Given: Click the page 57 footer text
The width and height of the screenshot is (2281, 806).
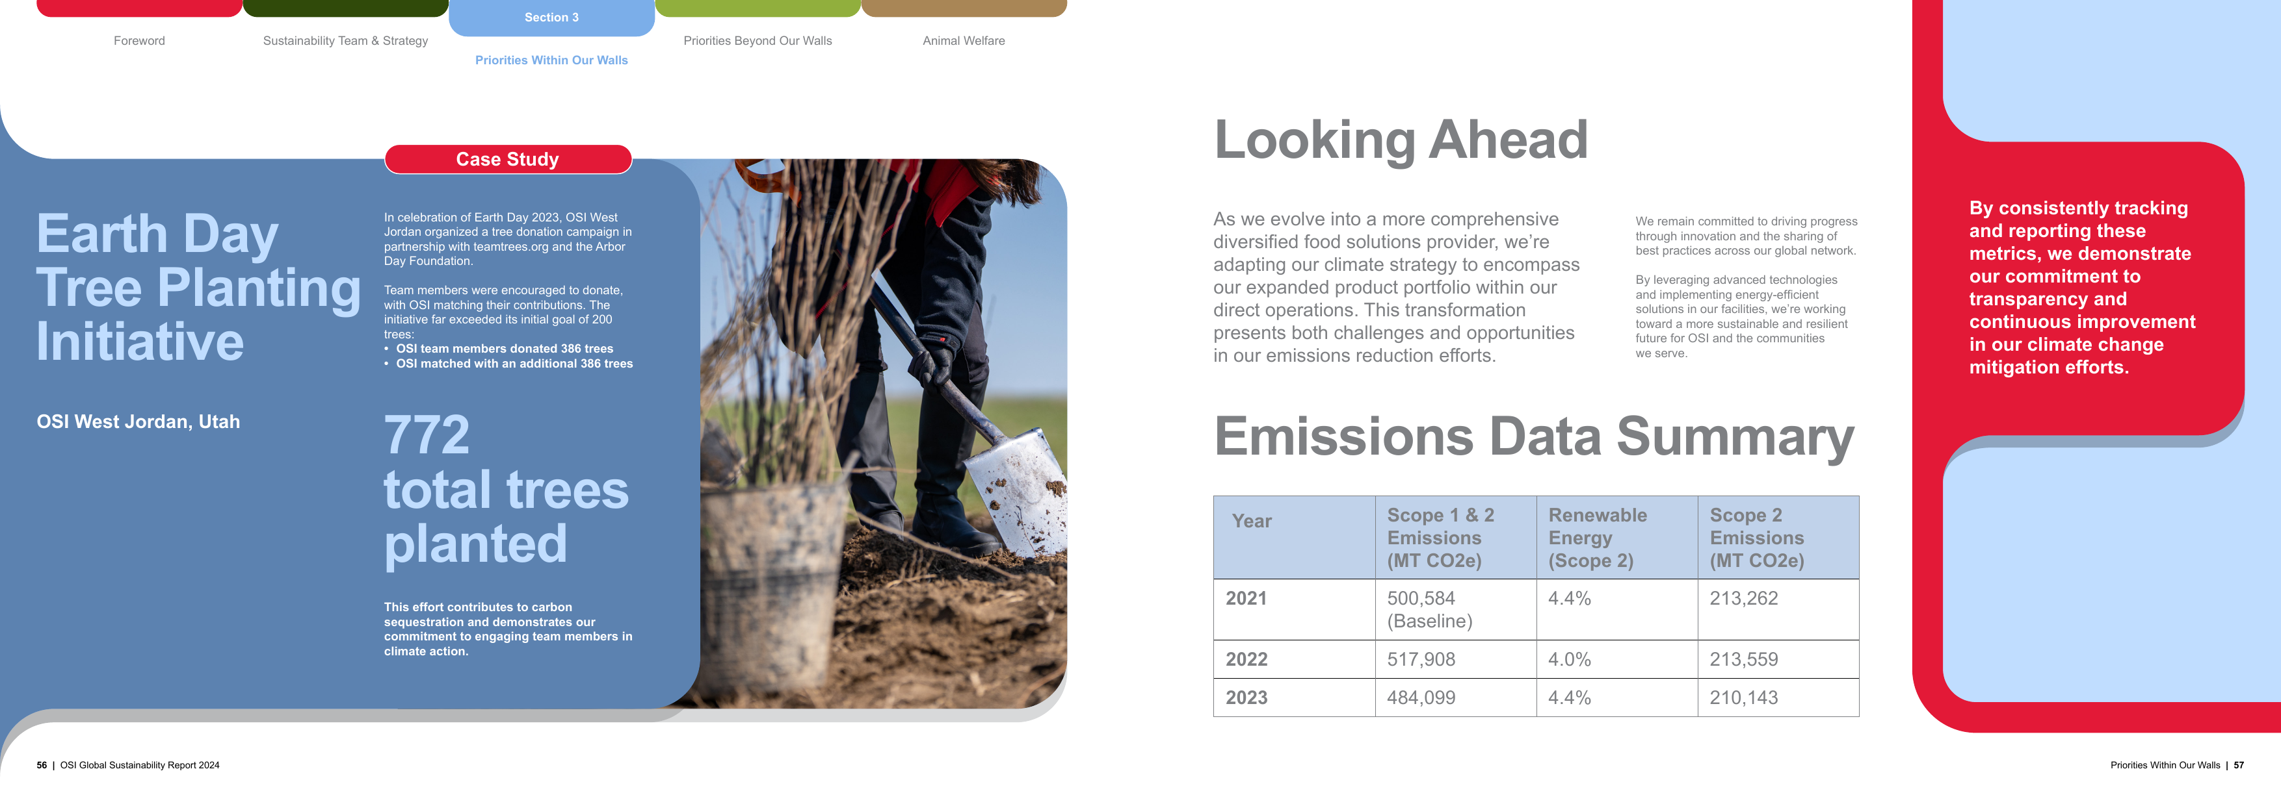Looking at the screenshot, I should point(2176,765).
